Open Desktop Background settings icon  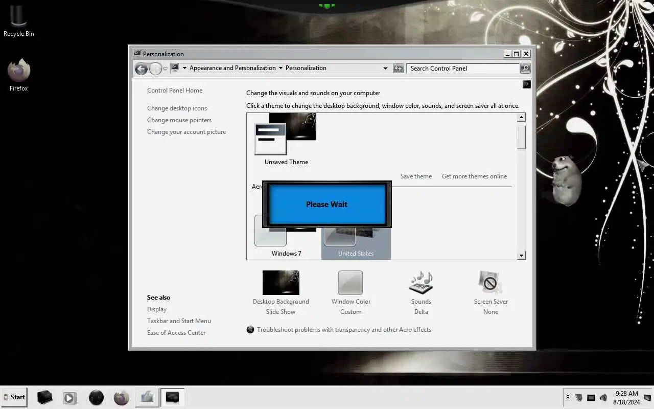coord(281,283)
